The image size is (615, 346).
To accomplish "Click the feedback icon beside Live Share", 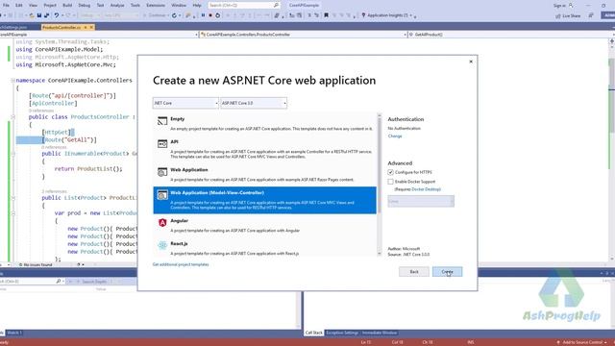I will (x=591, y=15).
